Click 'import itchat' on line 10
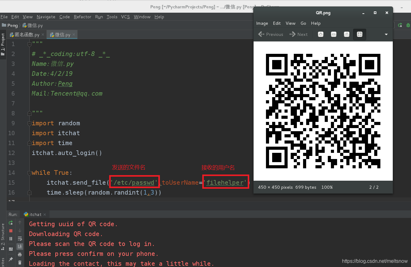The height and width of the screenshot is (267, 411). [56, 133]
